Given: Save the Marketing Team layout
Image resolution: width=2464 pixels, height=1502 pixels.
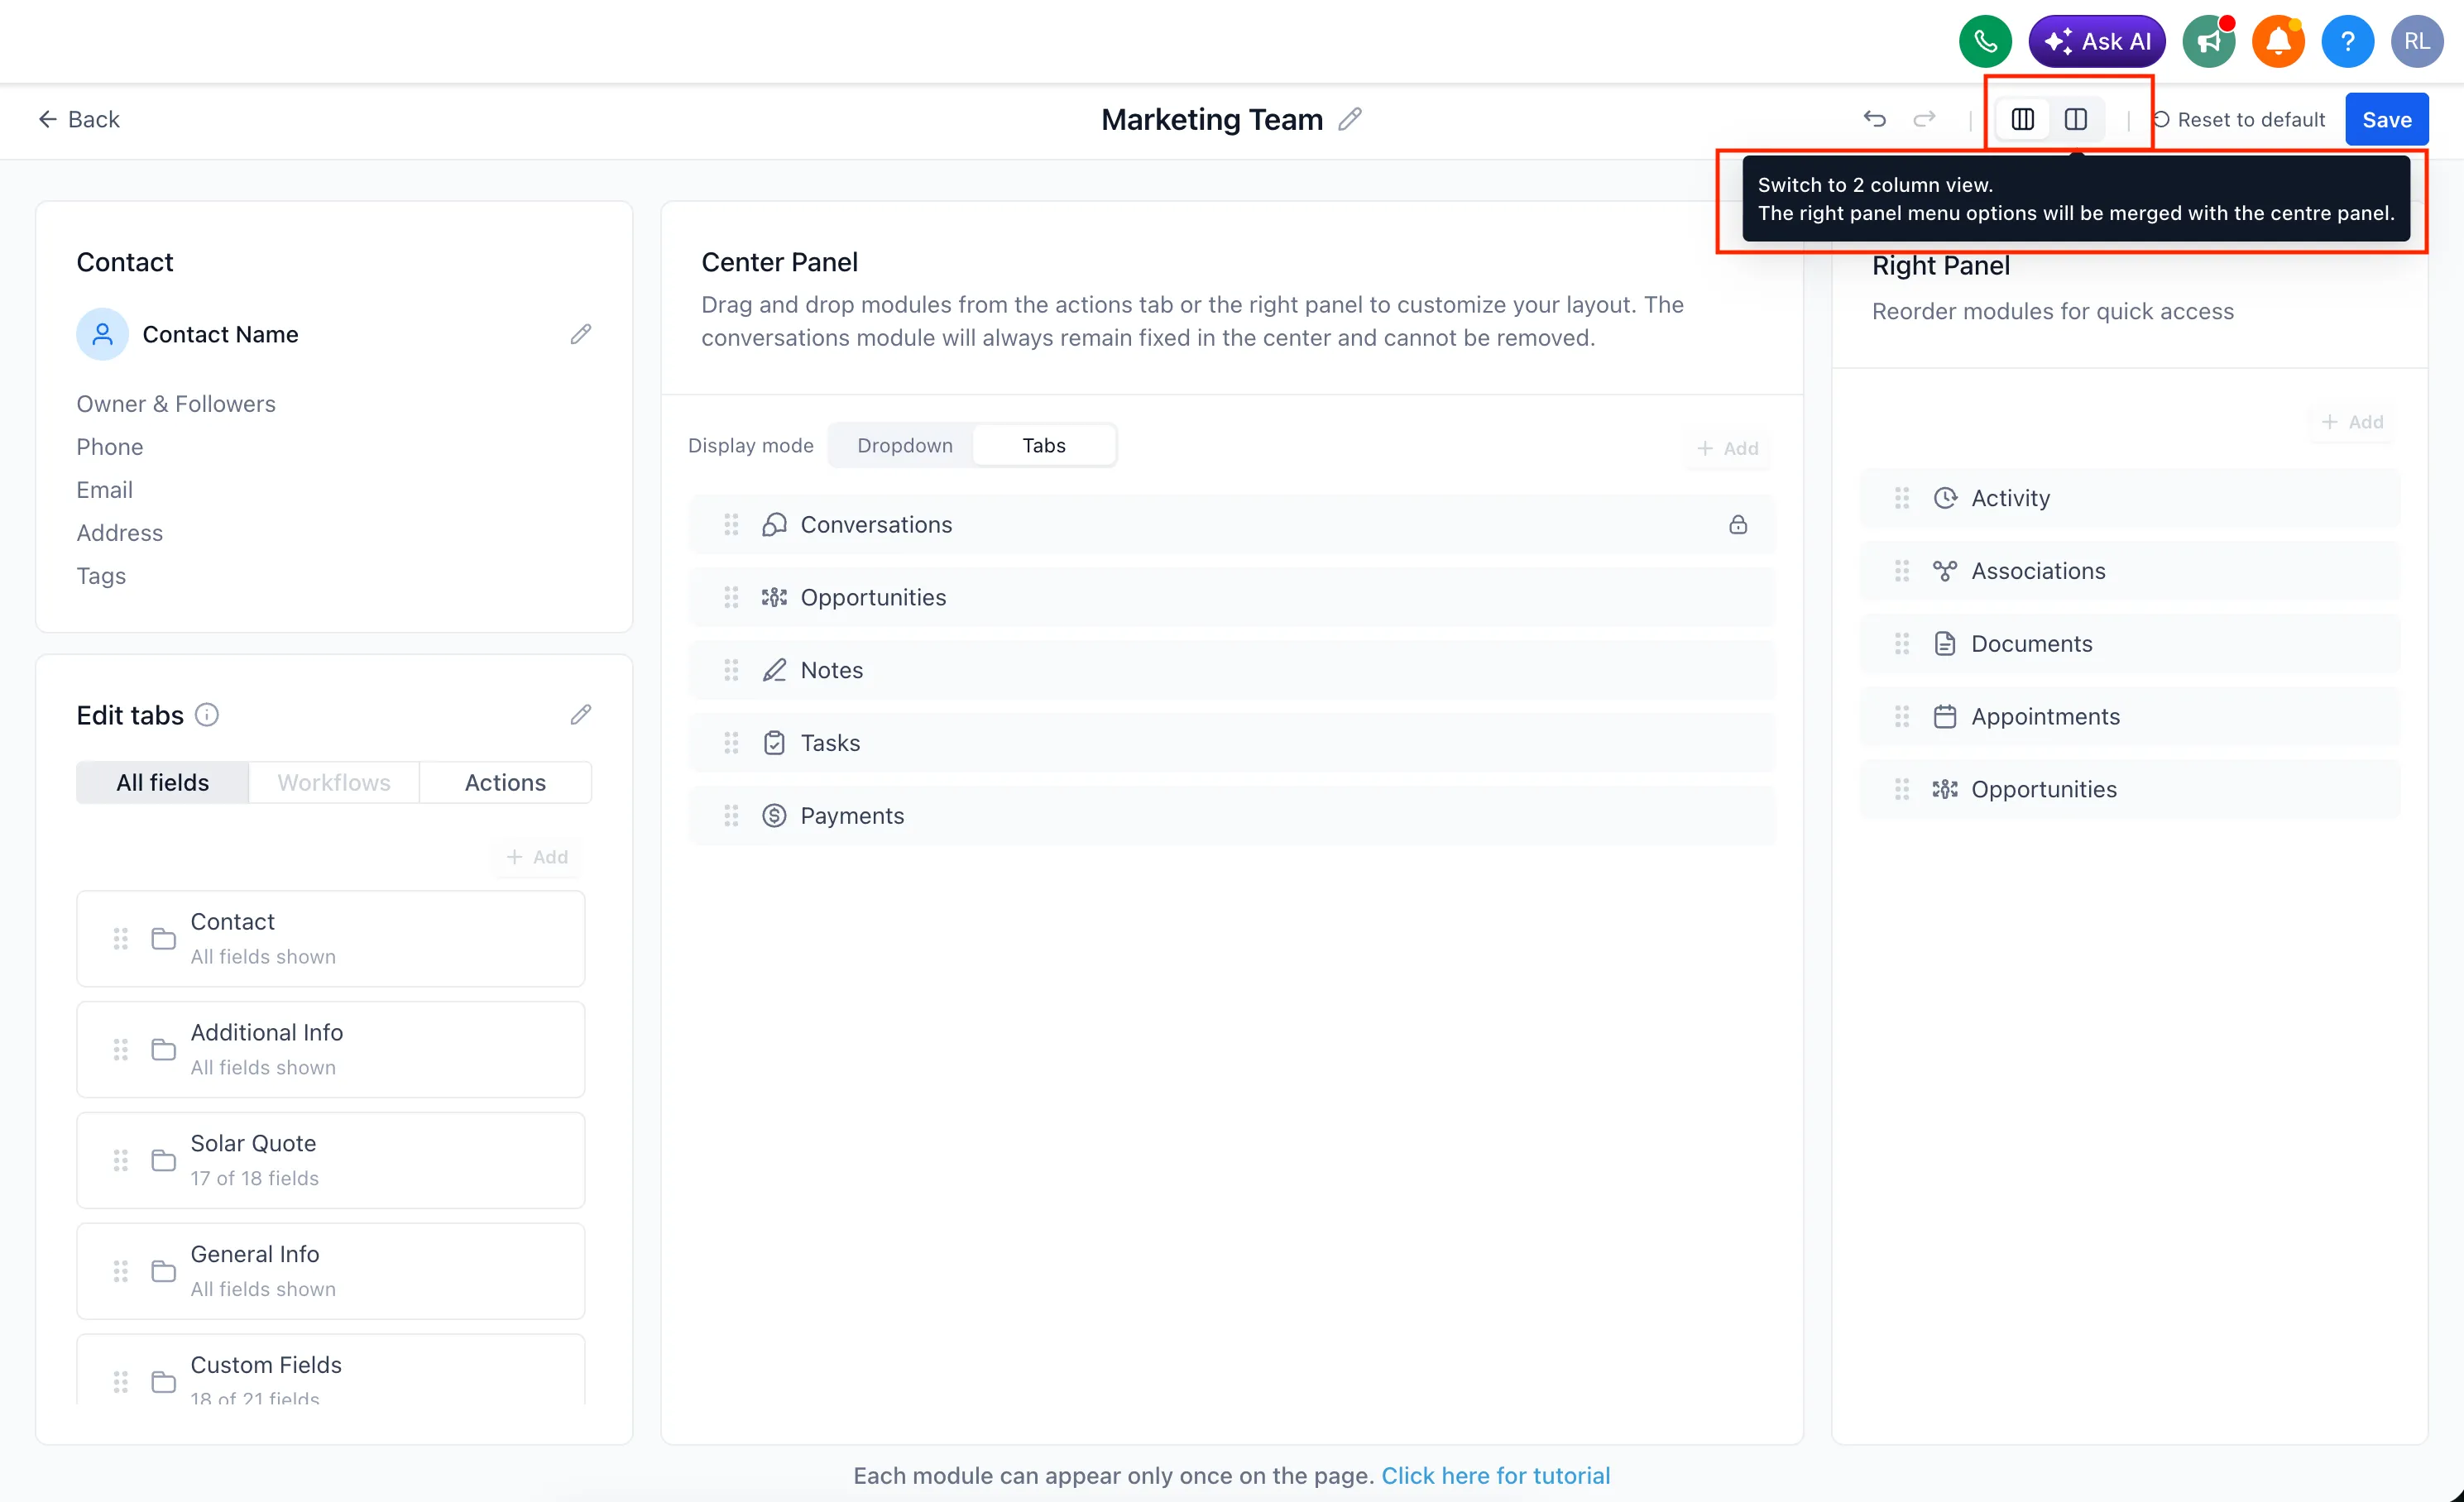Looking at the screenshot, I should click(2387, 119).
